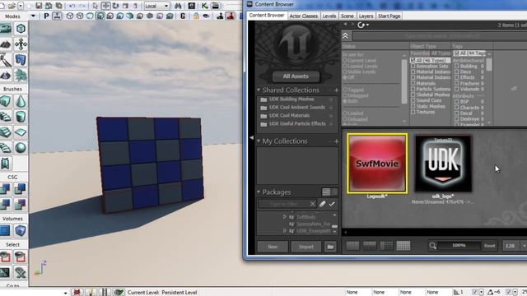Select the Sphere brush builder
The image size is (527, 296).
coord(21,148)
